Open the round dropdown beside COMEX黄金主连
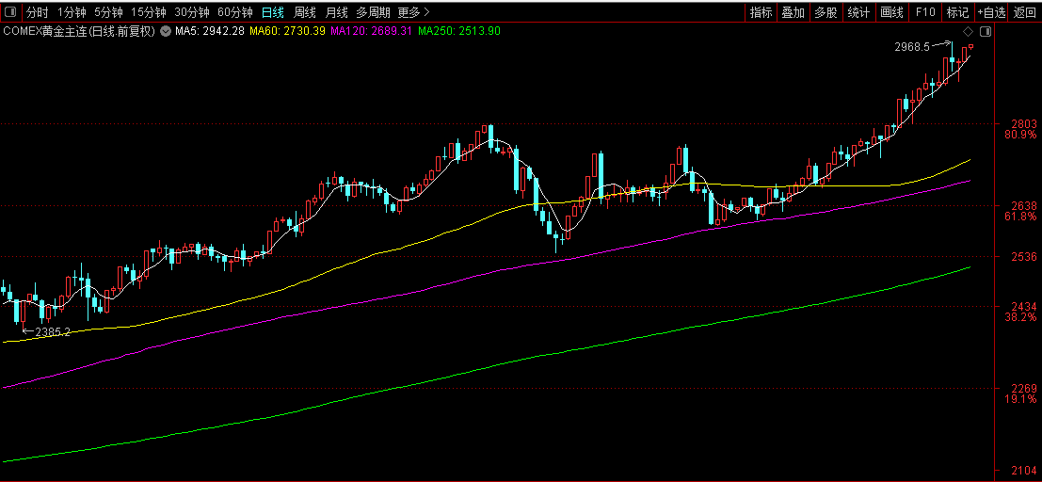1042x482 pixels. pos(164,31)
